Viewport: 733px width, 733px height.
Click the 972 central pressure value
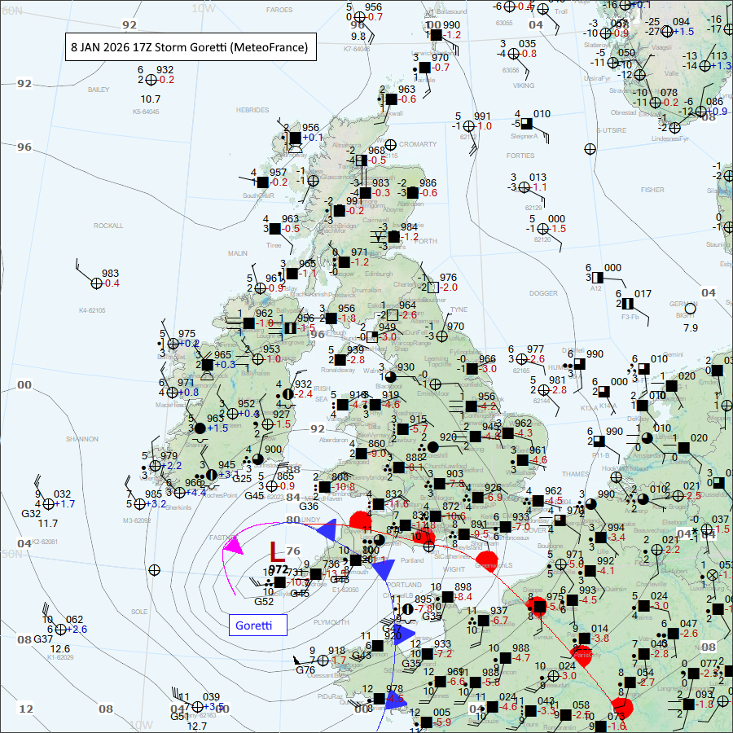pyautogui.click(x=278, y=569)
